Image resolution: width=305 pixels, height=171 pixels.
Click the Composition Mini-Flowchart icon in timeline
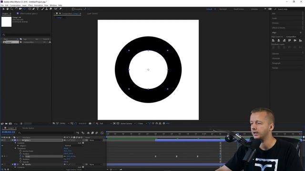click(x=78, y=133)
